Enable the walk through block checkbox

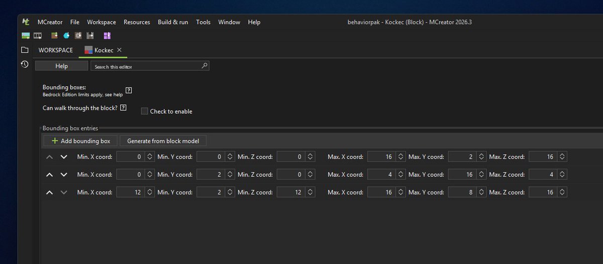tap(144, 111)
